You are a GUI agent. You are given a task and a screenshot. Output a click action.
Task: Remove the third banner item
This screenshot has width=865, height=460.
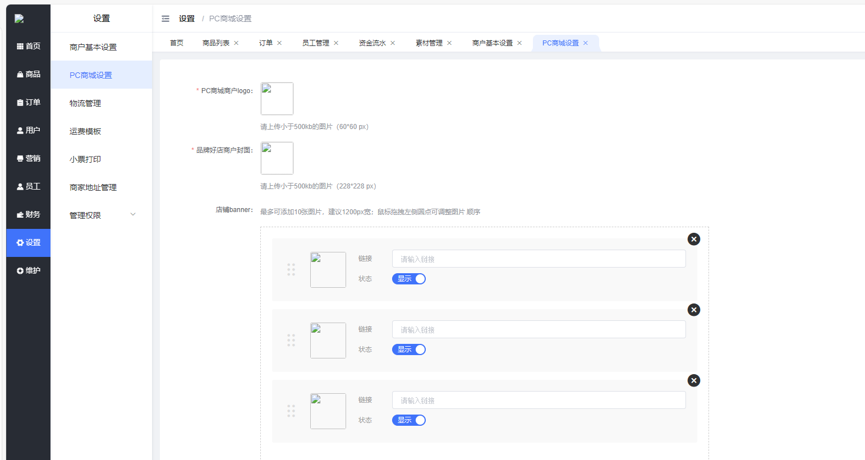point(694,380)
